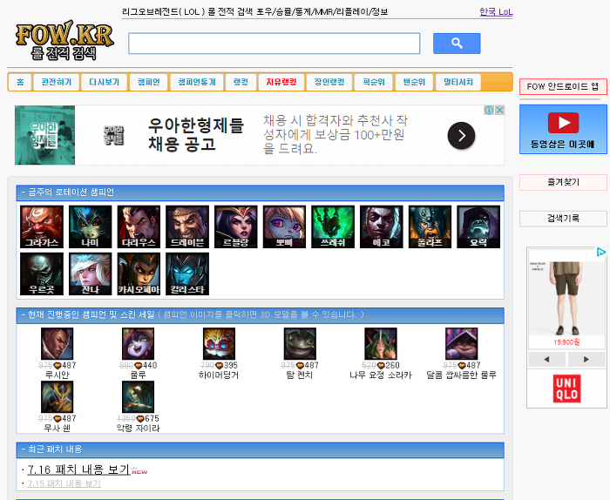Select the 르블랑 rotation champion icon
The height and width of the screenshot is (500, 610).
pos(236,226)
